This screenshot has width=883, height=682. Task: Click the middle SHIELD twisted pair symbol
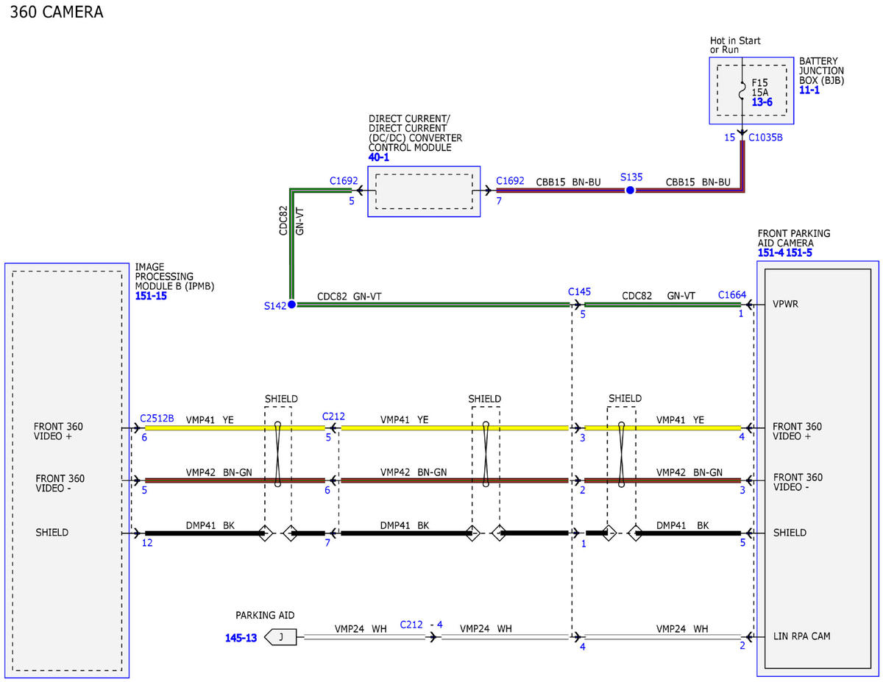486,453
